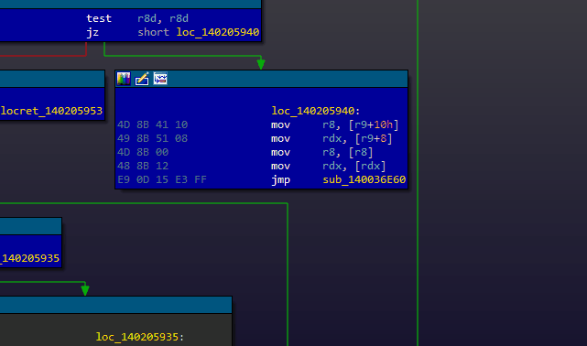Click the locret_140205953 reference
The image size is (587, 346).
click(51, 111)
